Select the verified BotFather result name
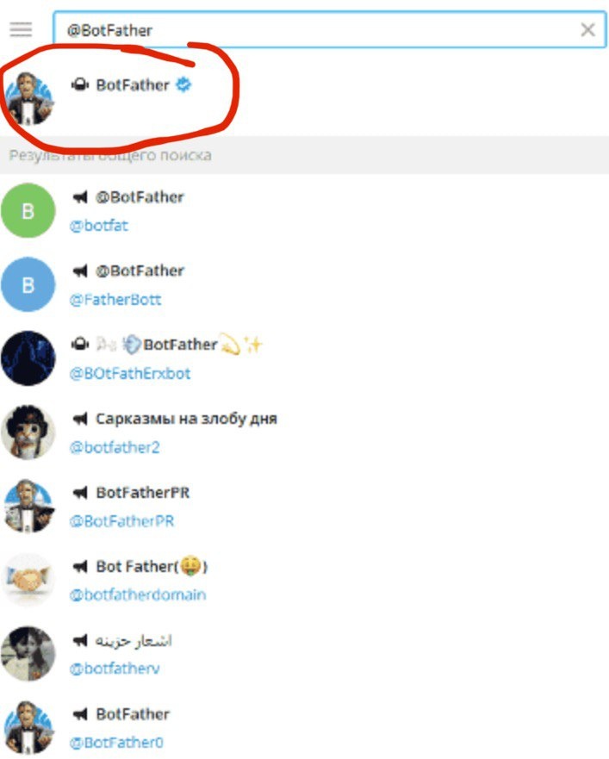Image resolution: width=609 pixels, height=759 pixels. (133, 85)
